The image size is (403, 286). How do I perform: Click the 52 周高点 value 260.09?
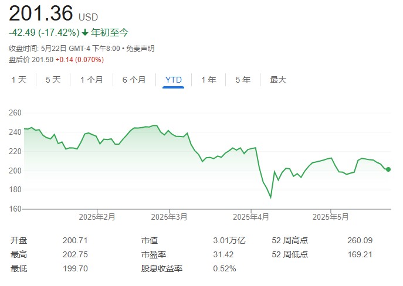[x=360, y=240]
